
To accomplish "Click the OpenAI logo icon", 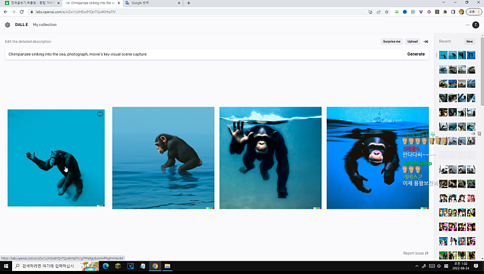I will [x=7, y=25].
